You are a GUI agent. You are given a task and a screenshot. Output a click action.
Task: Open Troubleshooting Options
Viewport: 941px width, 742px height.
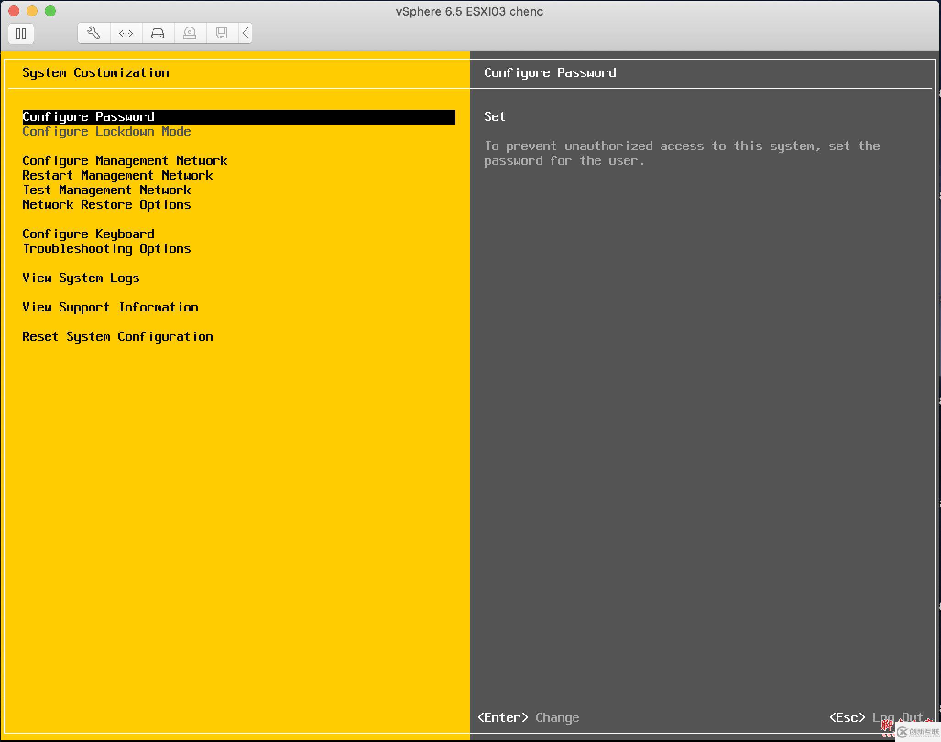point(106,249)
